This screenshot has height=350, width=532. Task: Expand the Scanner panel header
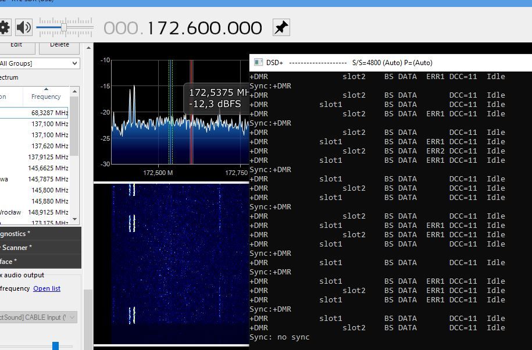click(x=40, y=248)
